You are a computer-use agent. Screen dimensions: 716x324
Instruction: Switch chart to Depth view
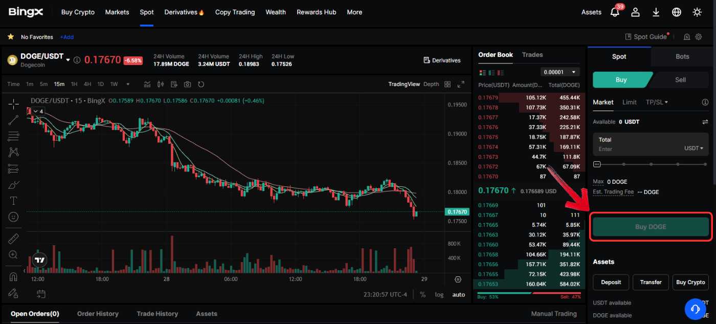click(x=431, y=84)
